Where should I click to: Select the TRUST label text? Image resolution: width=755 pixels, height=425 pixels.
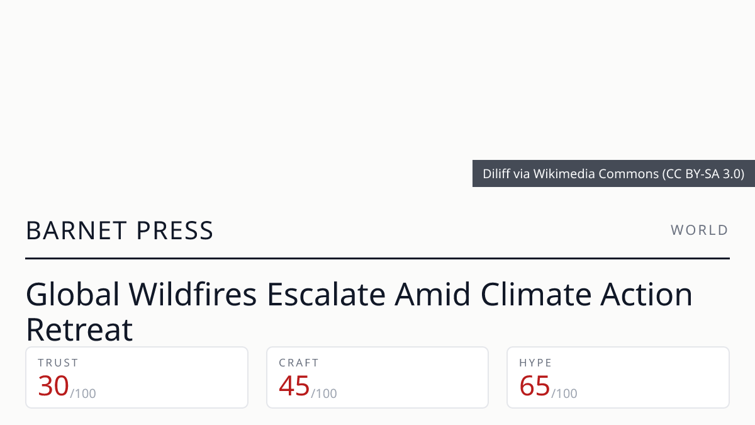pos(58,363)
